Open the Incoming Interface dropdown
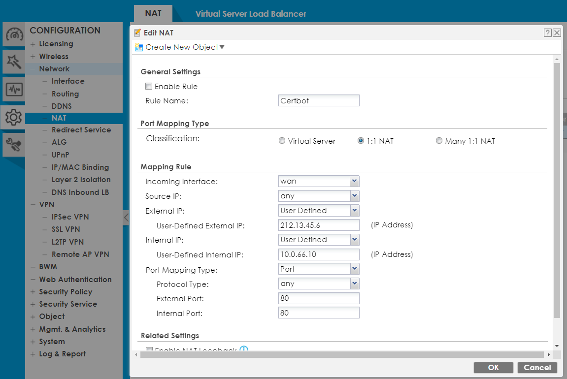The image size is (567, 379). 354,181
